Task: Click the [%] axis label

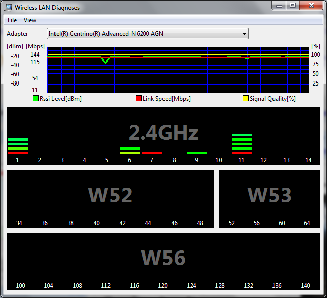Action: pos(316,46)
